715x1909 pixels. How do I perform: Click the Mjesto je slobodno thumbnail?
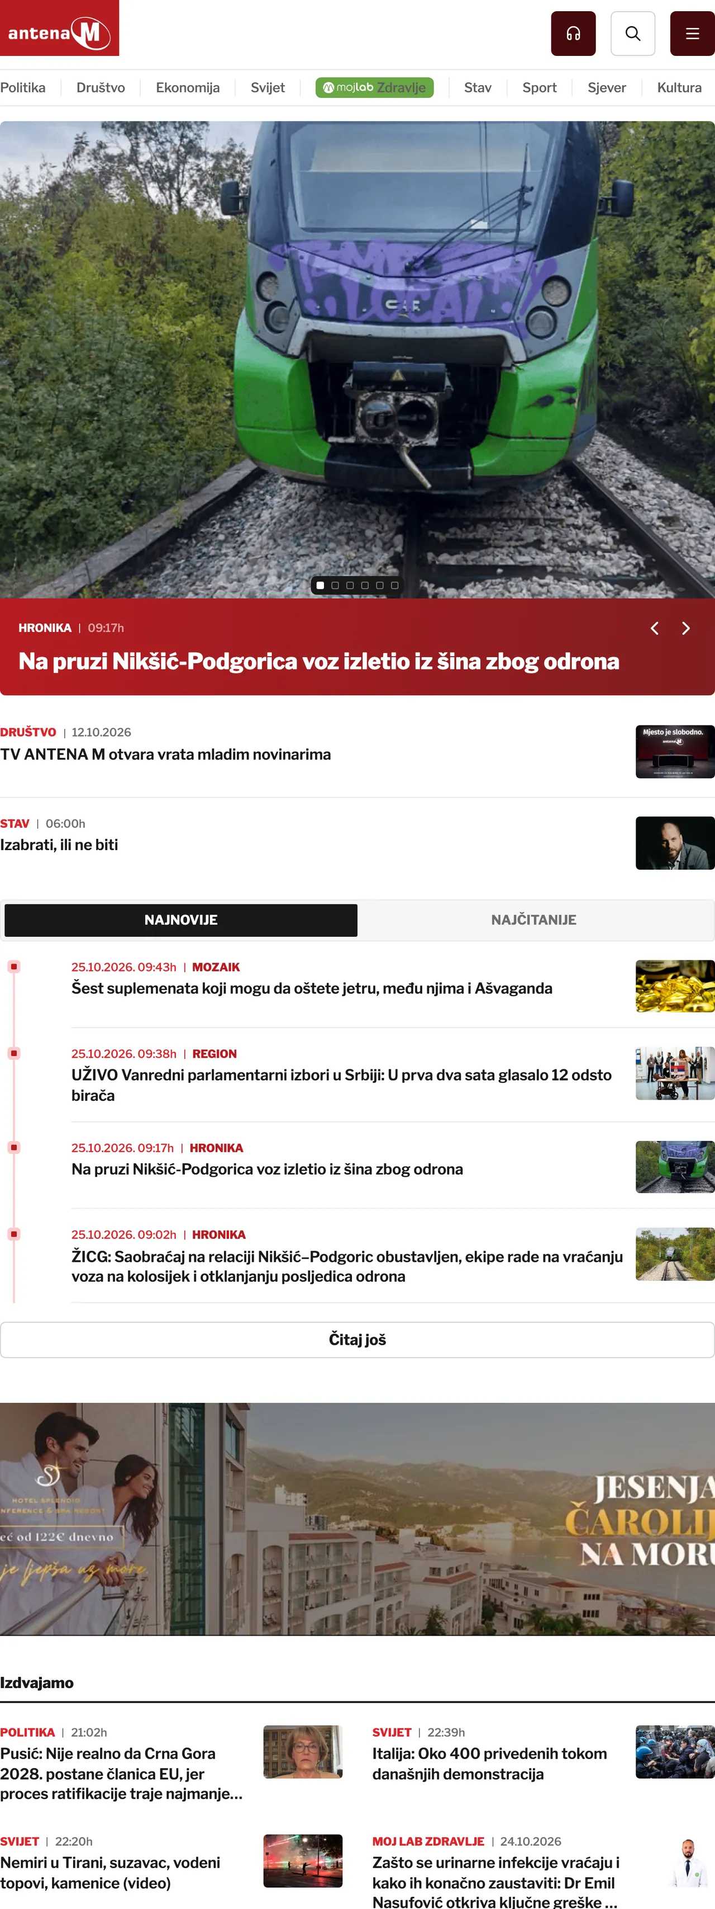[x=675, y=751]
